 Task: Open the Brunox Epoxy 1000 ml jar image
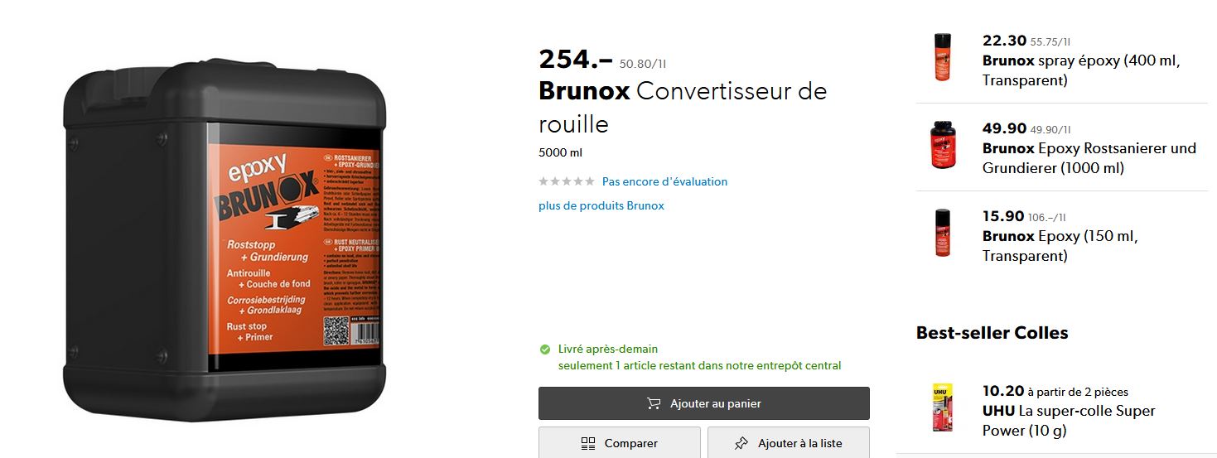point(942,145)
